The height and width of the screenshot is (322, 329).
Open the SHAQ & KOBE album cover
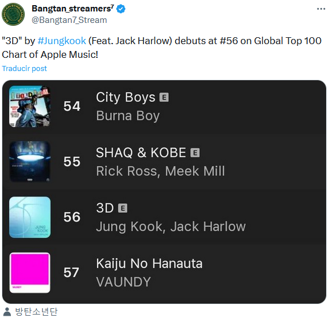click(x=30, y=162)
